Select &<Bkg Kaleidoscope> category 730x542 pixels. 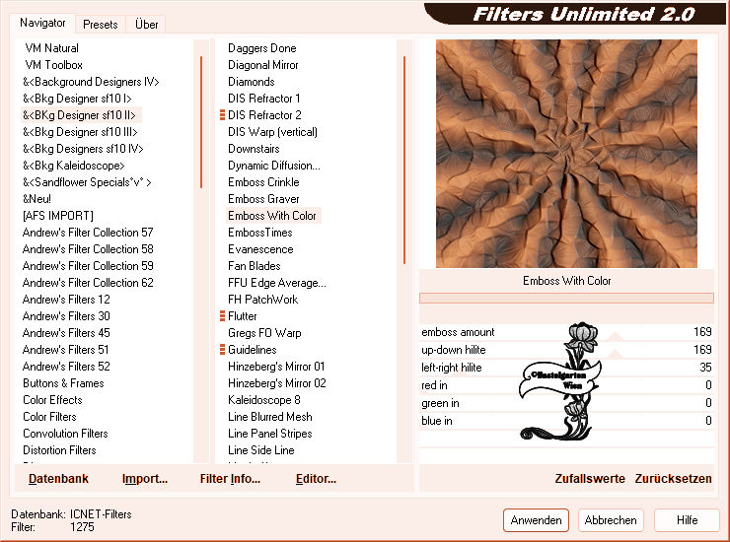74,166
